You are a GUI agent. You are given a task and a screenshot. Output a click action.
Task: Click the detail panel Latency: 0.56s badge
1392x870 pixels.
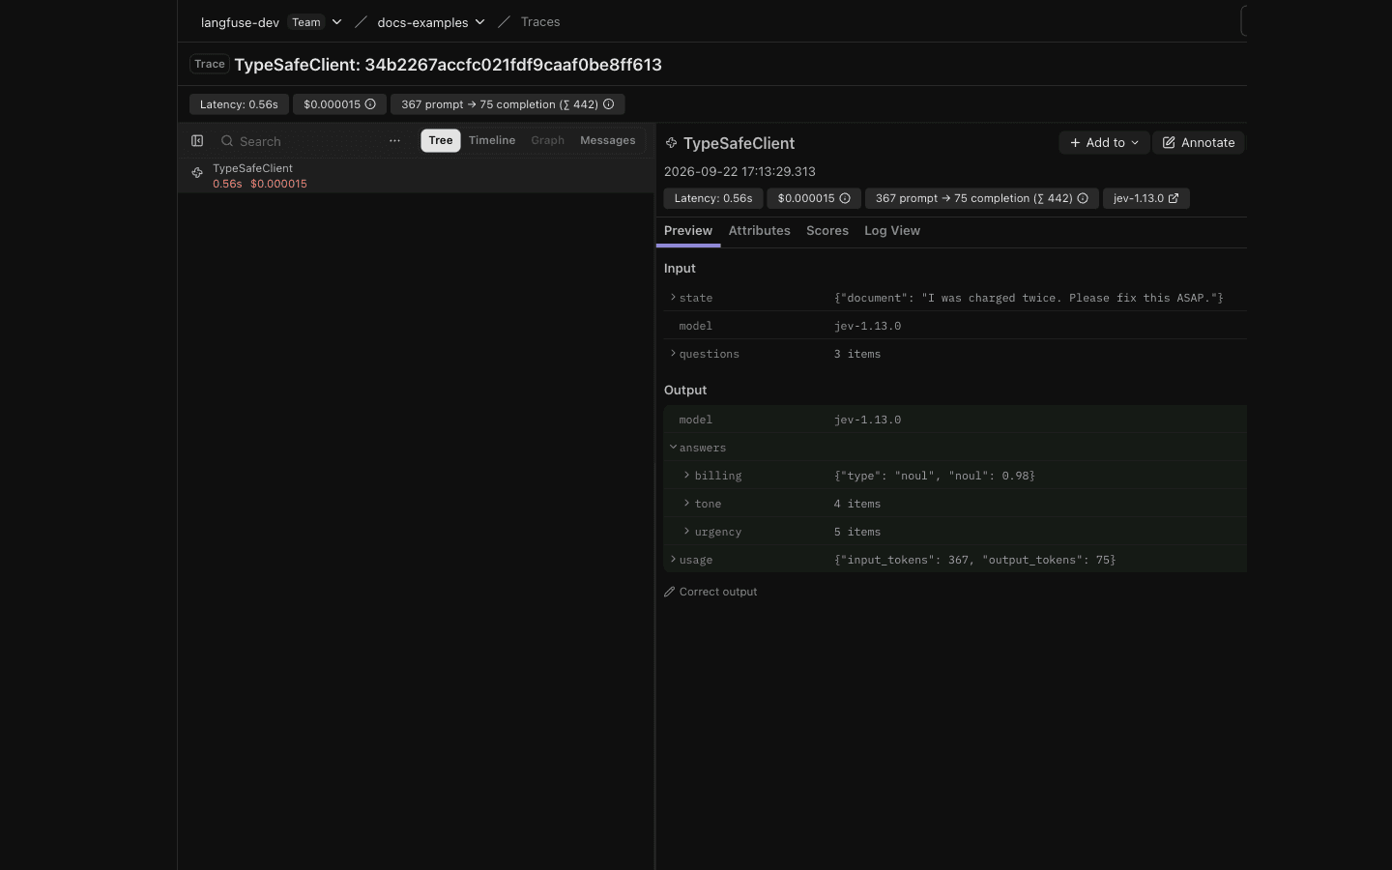(x=713, y=198)
